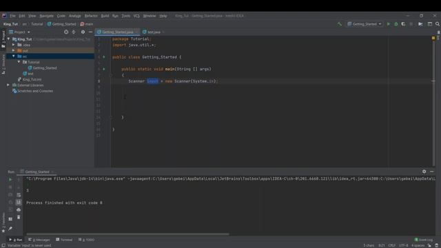Click the Getting_Started breadcrumb
441x248 pixels.
(61, 24)
